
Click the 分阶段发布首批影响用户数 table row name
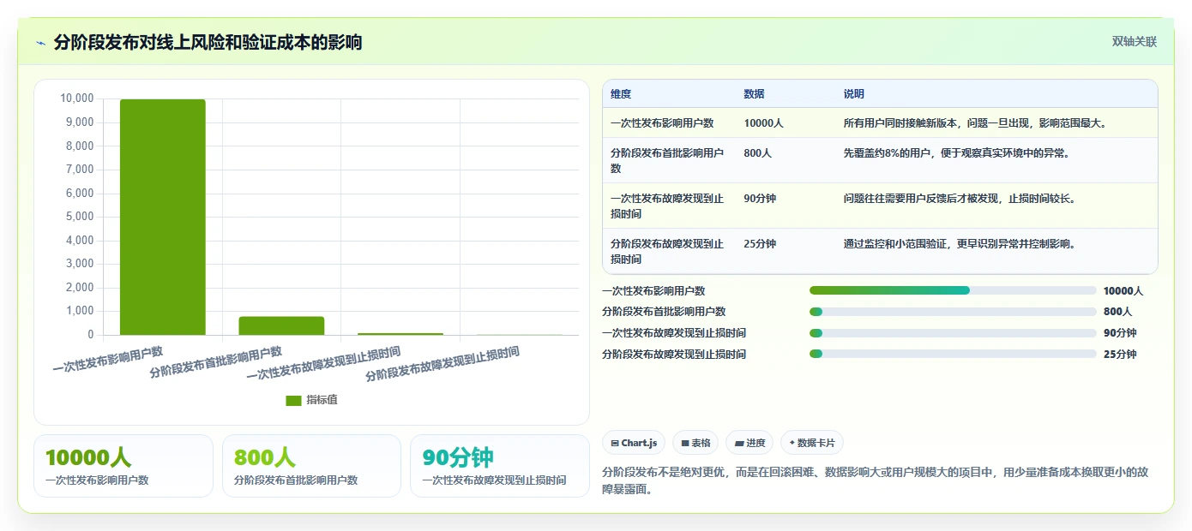point(667,161)
